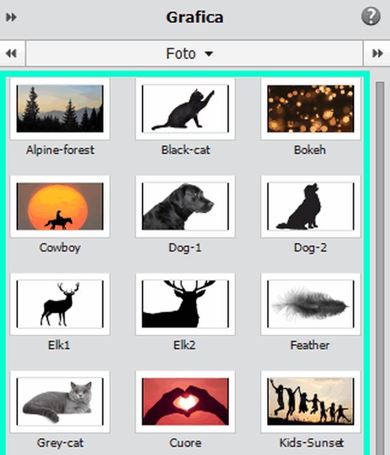
Task: Click the vertical scrollbar of photo list
Action: [x=380, y=267]
